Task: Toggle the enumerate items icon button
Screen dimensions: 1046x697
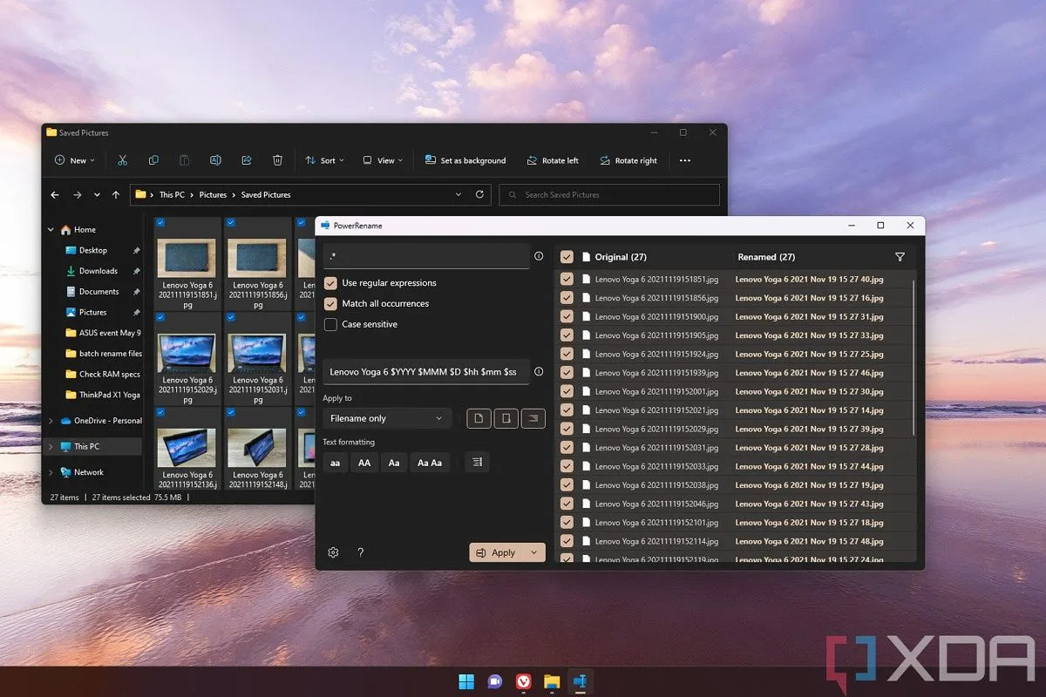Action: coord(476,463)
